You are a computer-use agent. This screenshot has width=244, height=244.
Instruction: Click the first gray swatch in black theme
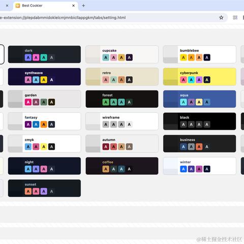pyautogui.click(x=184, y=125)
